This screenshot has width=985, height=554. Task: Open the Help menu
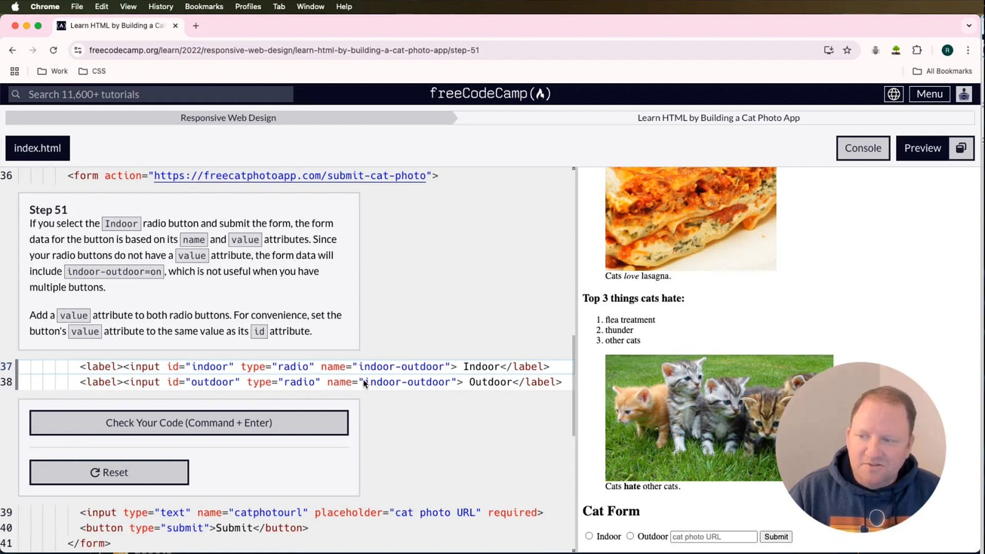click(344, 7)
